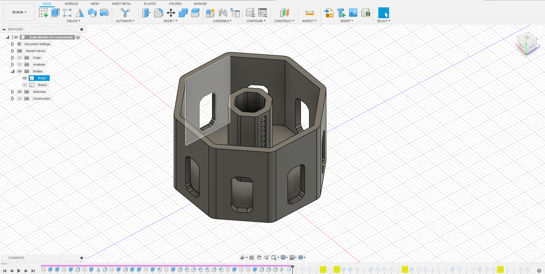Select the Pan hand tool
Viewport: 545px width, 274px height.
pyautogui.click(x=259, y=258)
